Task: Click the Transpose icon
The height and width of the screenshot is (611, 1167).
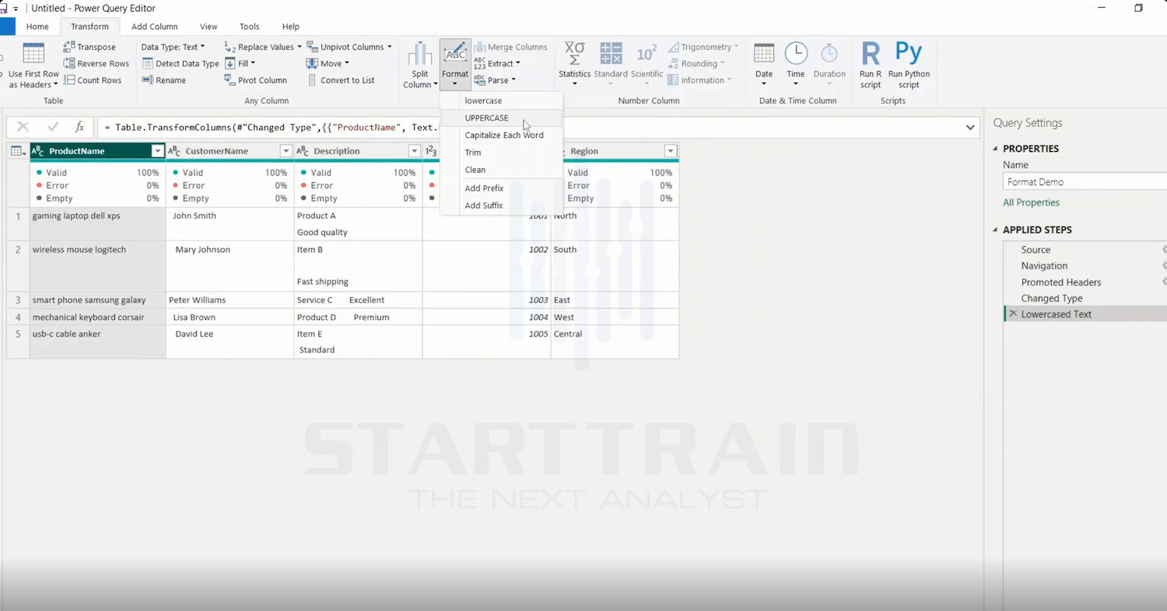Action: [69, 47]
